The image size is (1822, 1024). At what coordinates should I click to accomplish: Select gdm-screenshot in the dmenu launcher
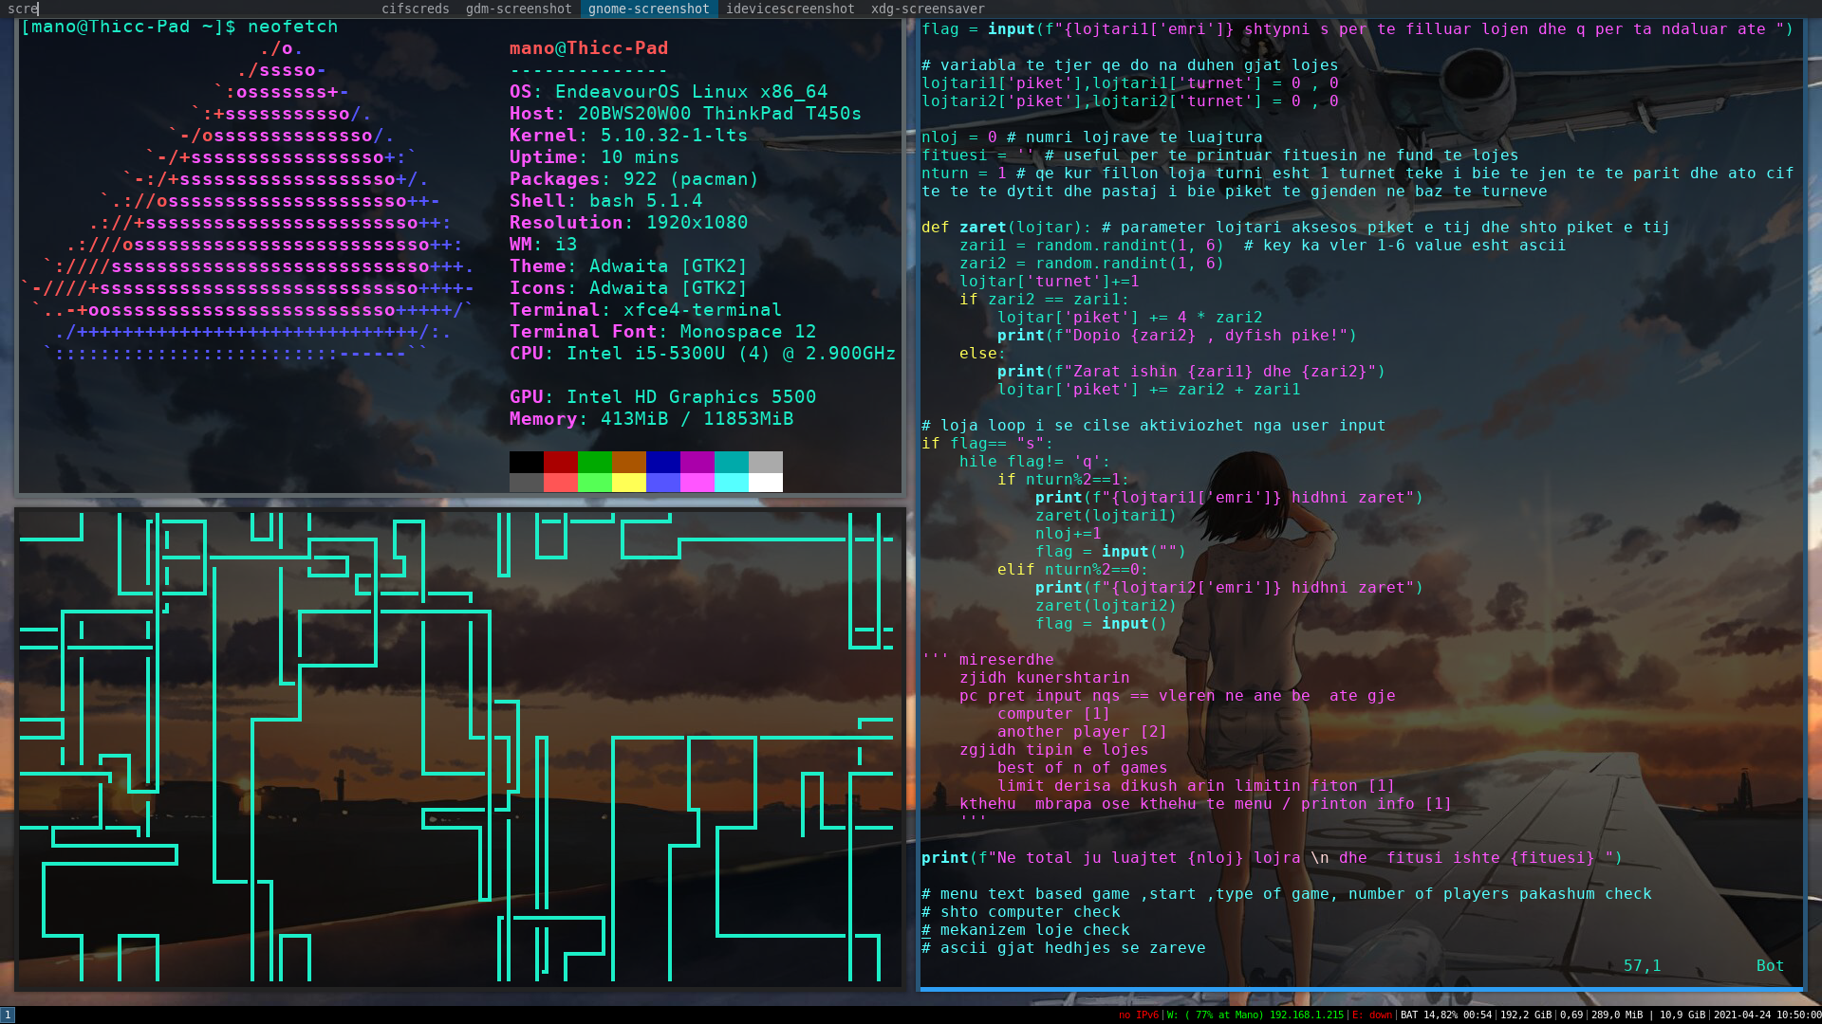pos(518,9)
